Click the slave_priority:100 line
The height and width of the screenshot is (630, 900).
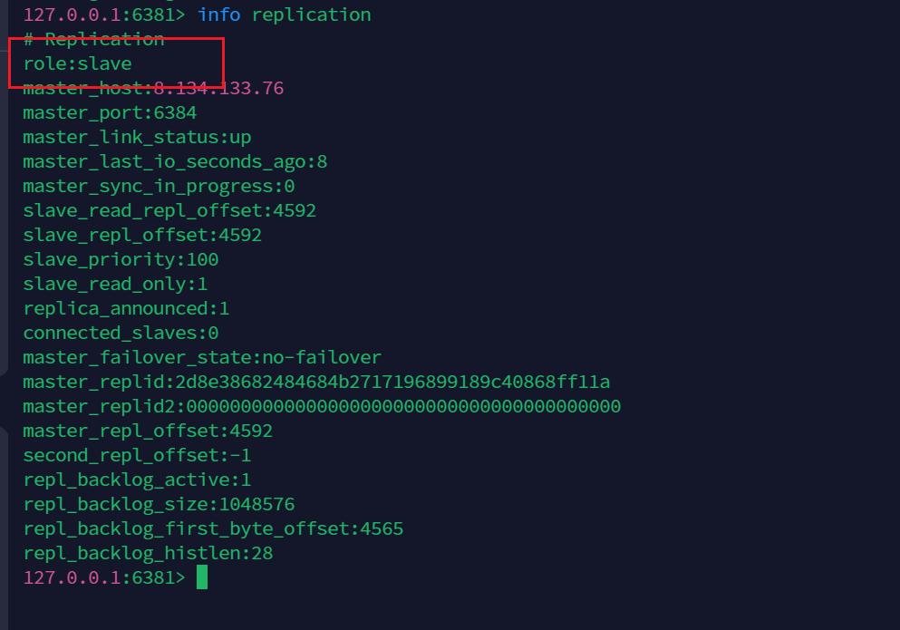pos(121,259)
